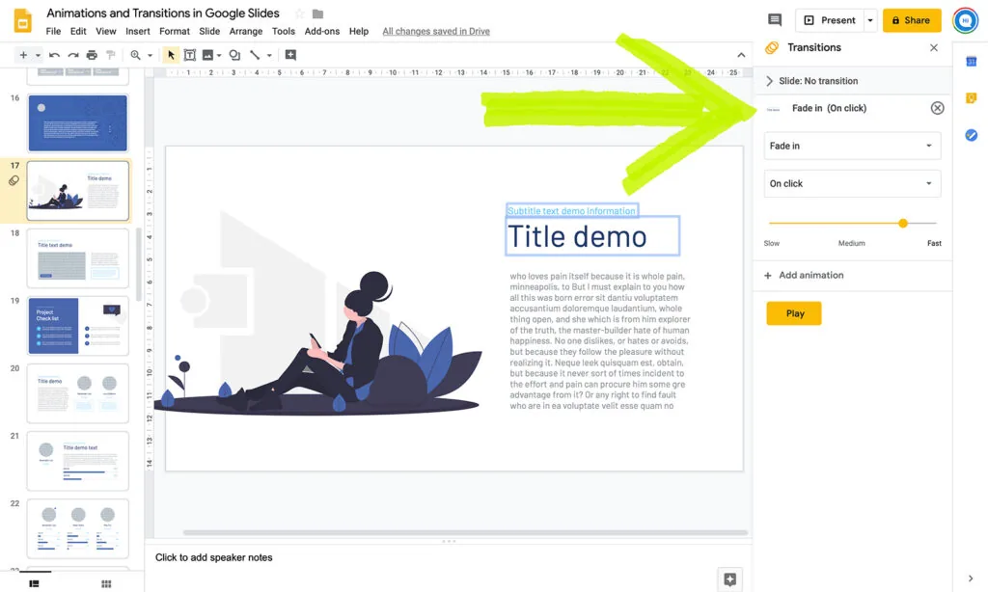Image resolution: width=988 pixels, height=592 pixels.
Task: Click the Present button
Action: point(830,20)
